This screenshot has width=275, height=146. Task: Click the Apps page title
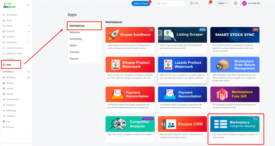point(72,15)
